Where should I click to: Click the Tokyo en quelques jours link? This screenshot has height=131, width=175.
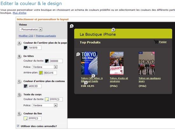[x=150, y=80]
